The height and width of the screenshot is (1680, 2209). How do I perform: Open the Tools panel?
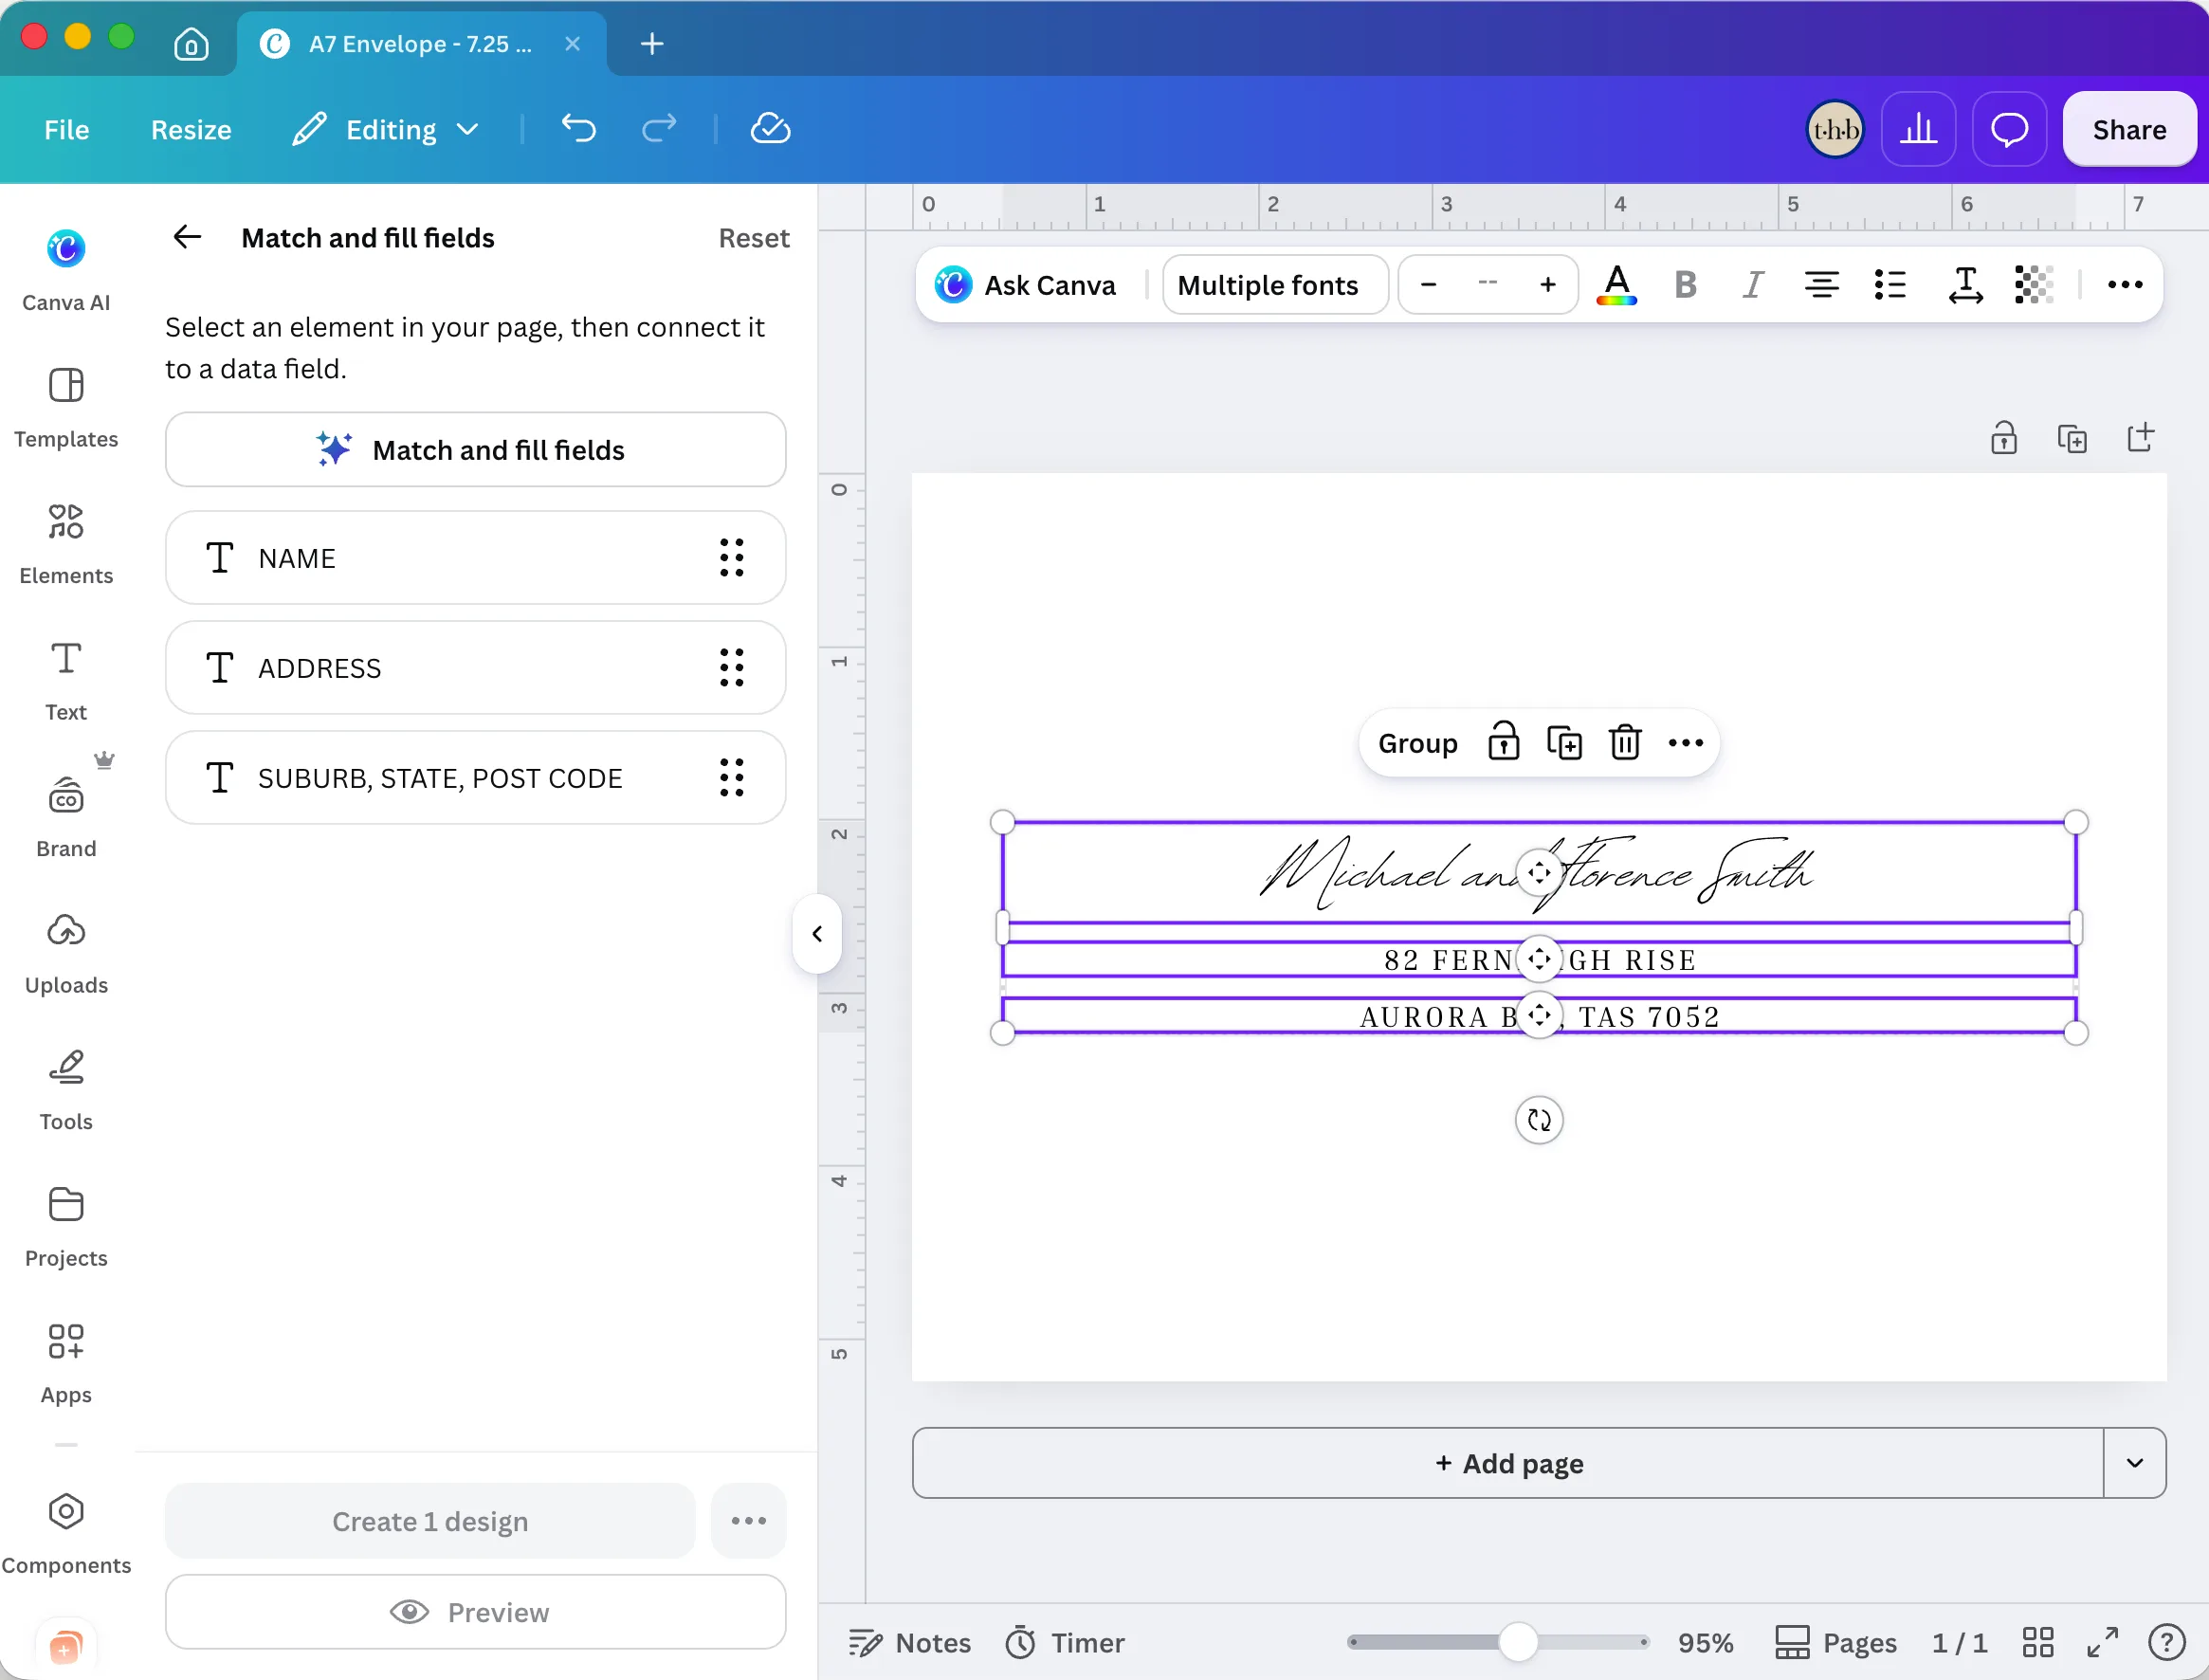click(x=66, y=1090)
